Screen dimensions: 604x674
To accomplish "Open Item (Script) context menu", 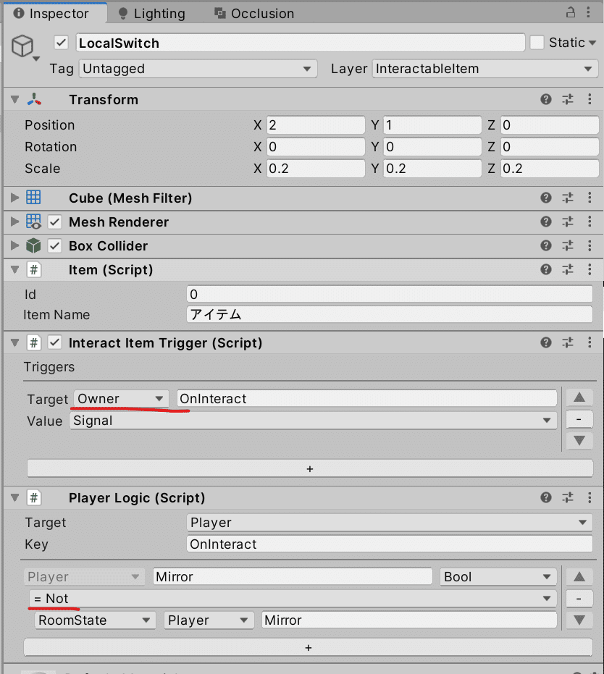I will pos(590,269).
